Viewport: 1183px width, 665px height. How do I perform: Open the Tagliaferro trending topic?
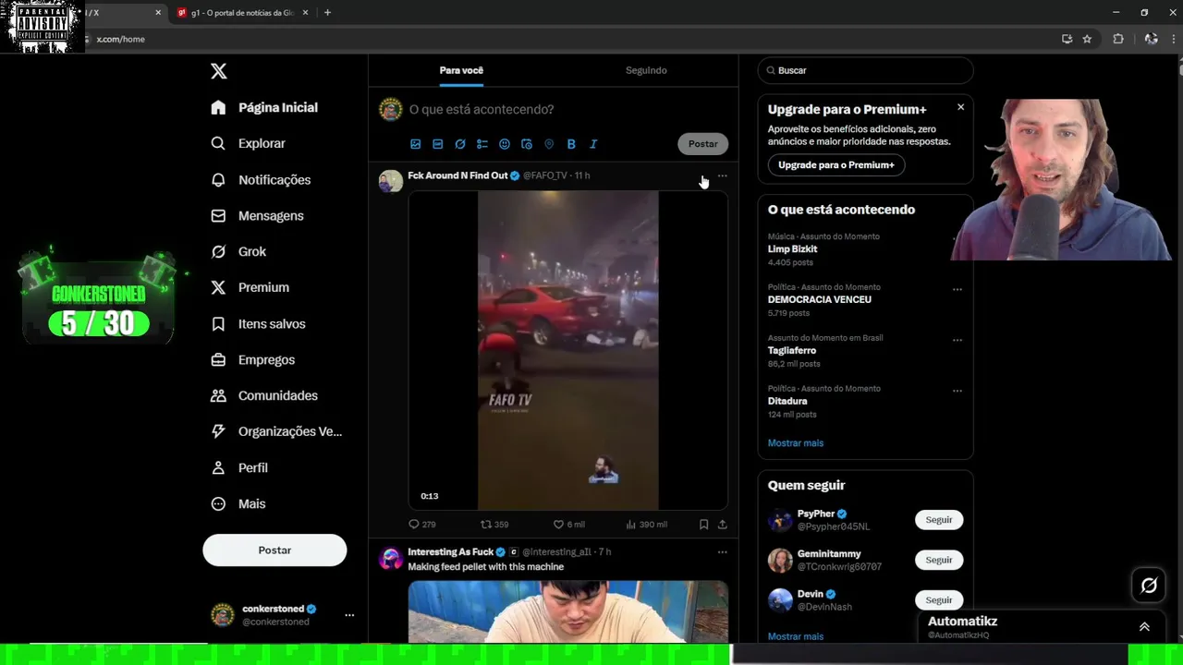pos(791,351)
